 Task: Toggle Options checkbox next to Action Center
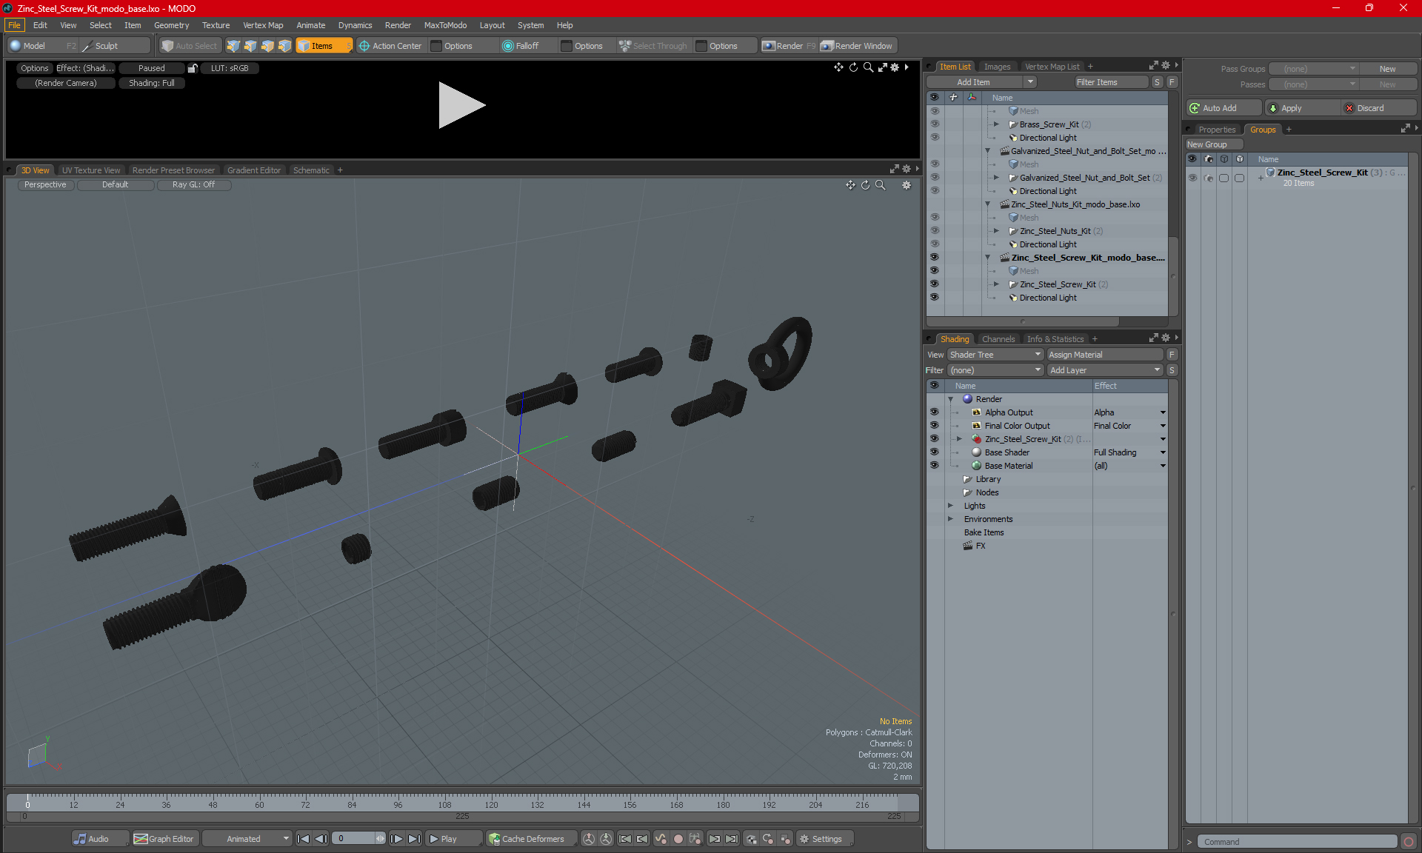436,46
